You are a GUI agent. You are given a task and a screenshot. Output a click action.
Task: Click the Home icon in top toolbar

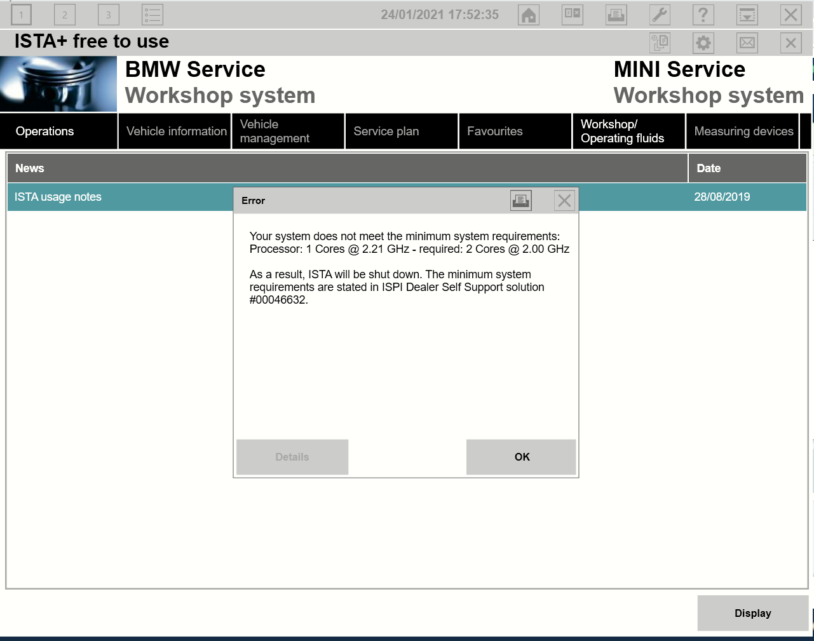click(x=529, y=15)
